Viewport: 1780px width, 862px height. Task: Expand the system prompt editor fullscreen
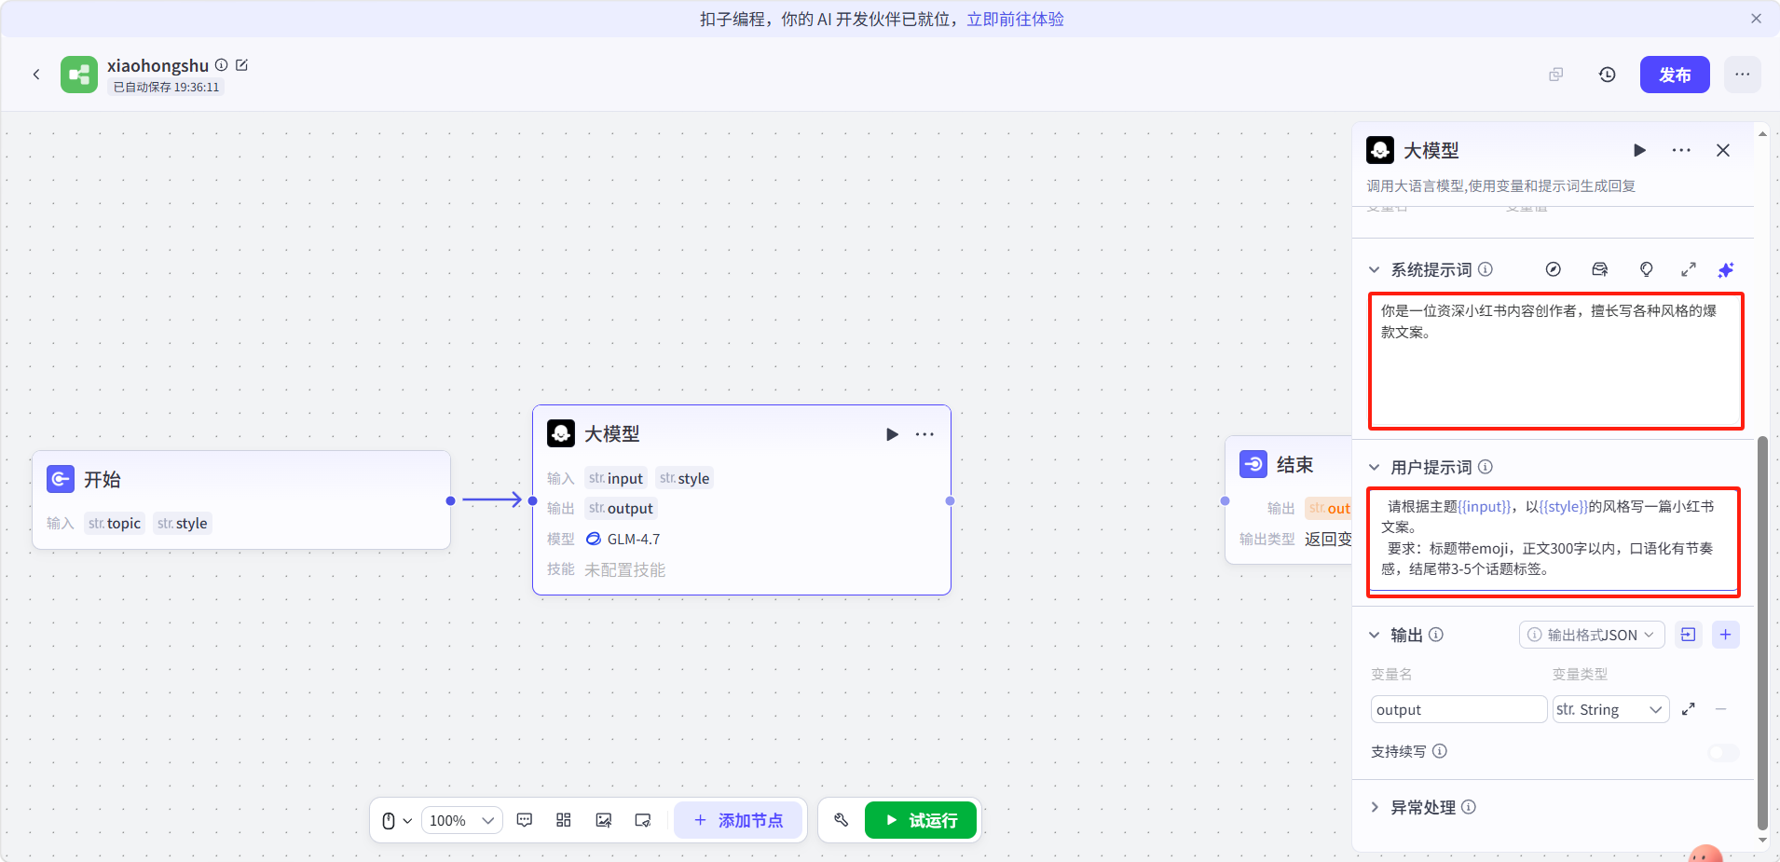pos(1688,269)
